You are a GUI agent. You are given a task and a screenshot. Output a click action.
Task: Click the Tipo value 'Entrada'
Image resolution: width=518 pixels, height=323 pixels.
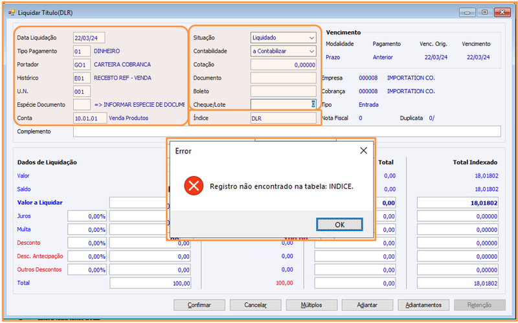click(368, 105)
